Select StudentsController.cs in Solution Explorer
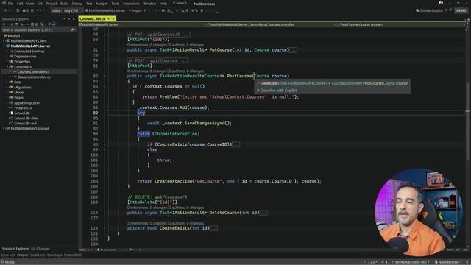This screenshot has height=265, width=471. [x=34, y=77]
